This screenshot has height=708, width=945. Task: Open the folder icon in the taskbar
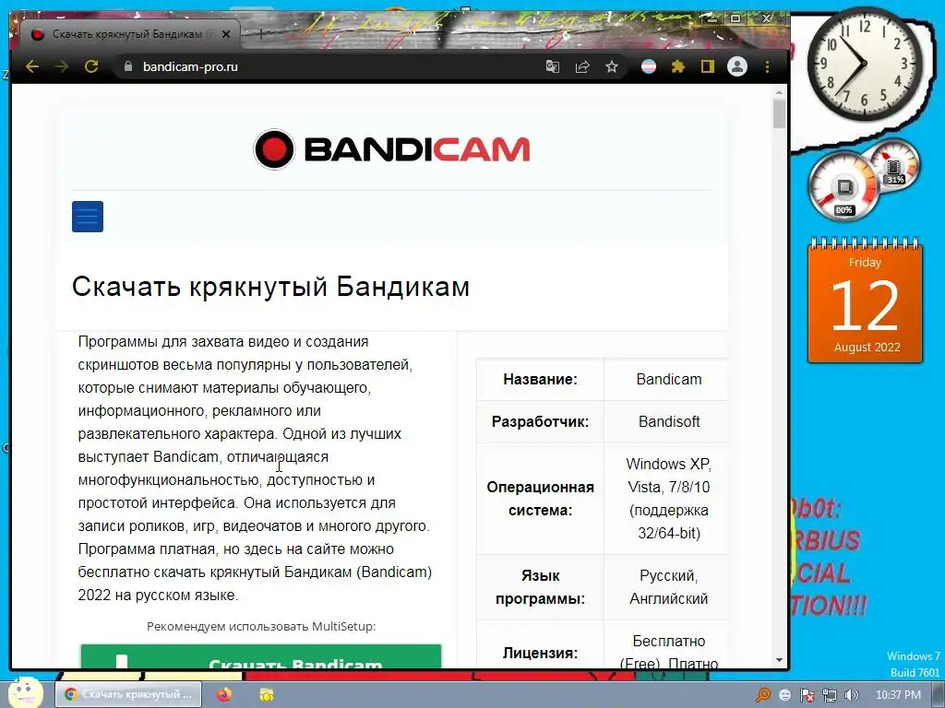pos(266,694)
